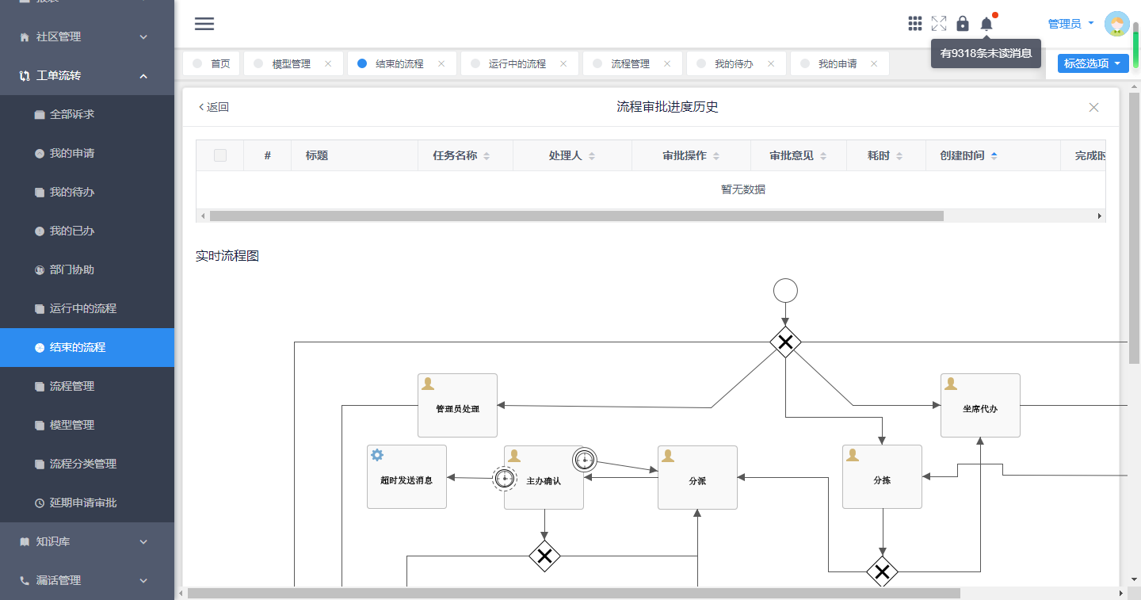Close the 结束的流程 tab
Image resolution: width=1141 pixels, height=600 pixels.
441,64
